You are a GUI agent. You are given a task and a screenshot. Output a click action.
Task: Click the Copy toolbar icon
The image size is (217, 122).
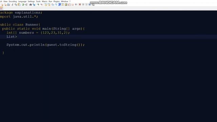tap(16, 4)
